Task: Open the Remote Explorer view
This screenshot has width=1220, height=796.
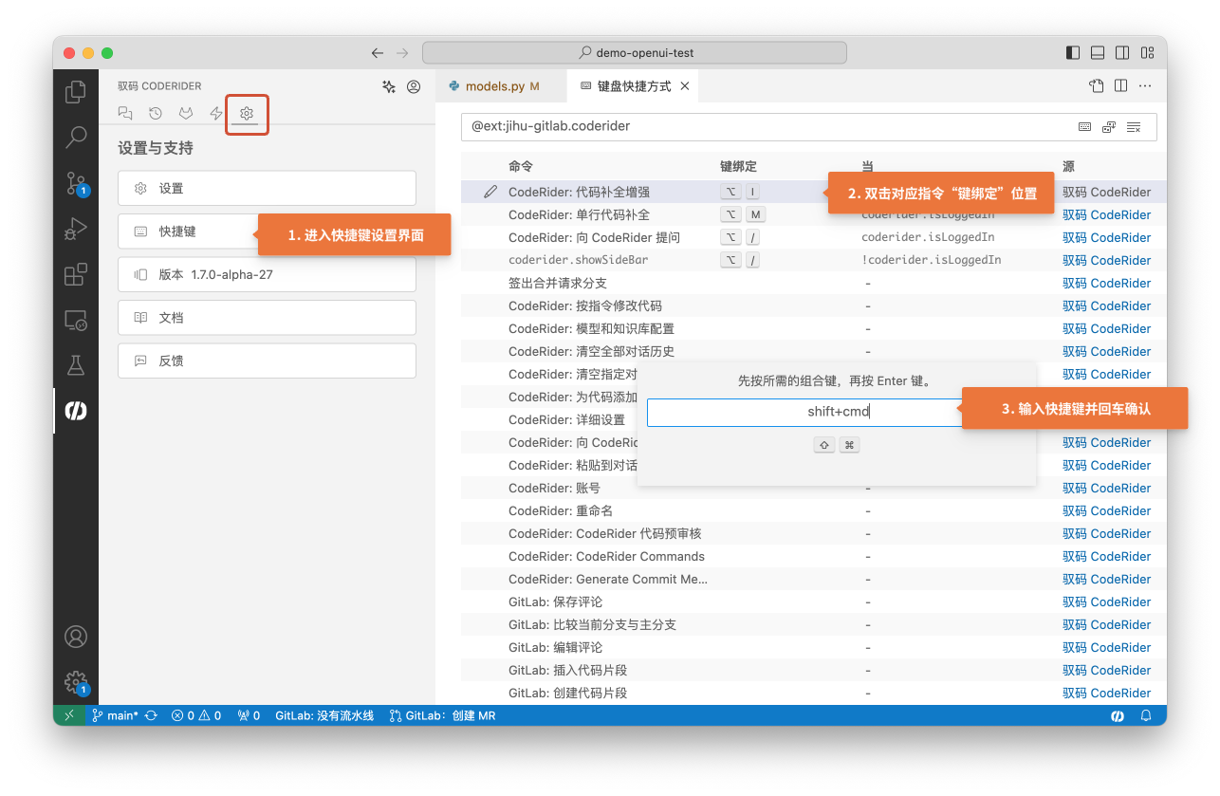Action: [x=75, y=320]
